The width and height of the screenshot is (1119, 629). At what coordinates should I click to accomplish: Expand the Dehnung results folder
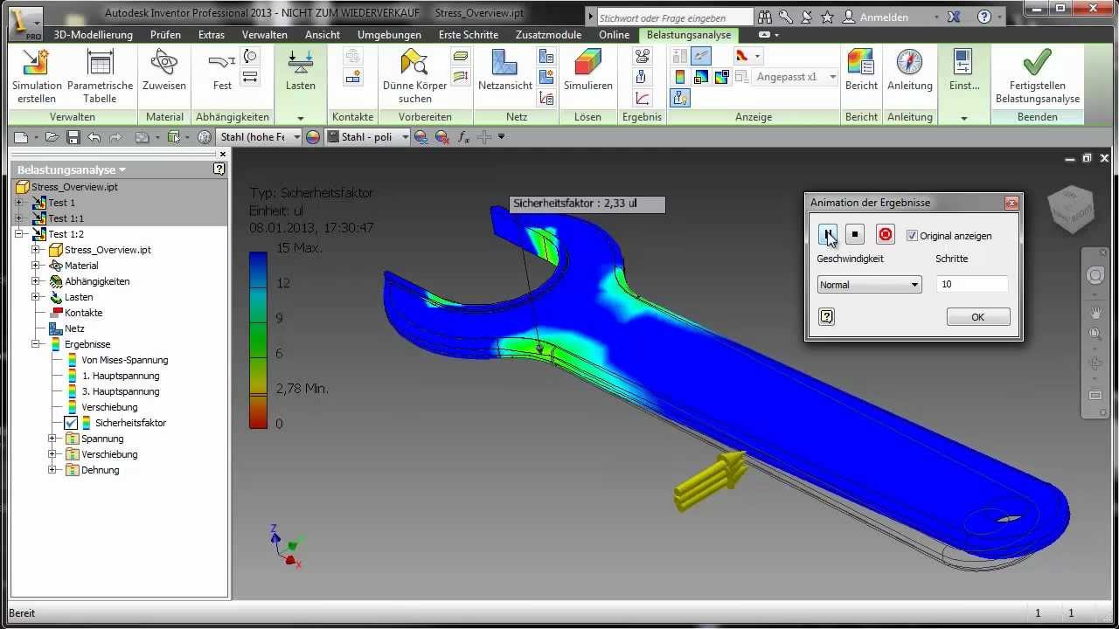point(52,470)
